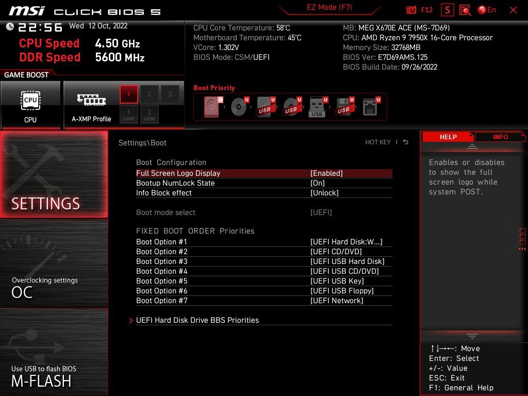Click the bottom help panel grip handle

tap(472, 336)
